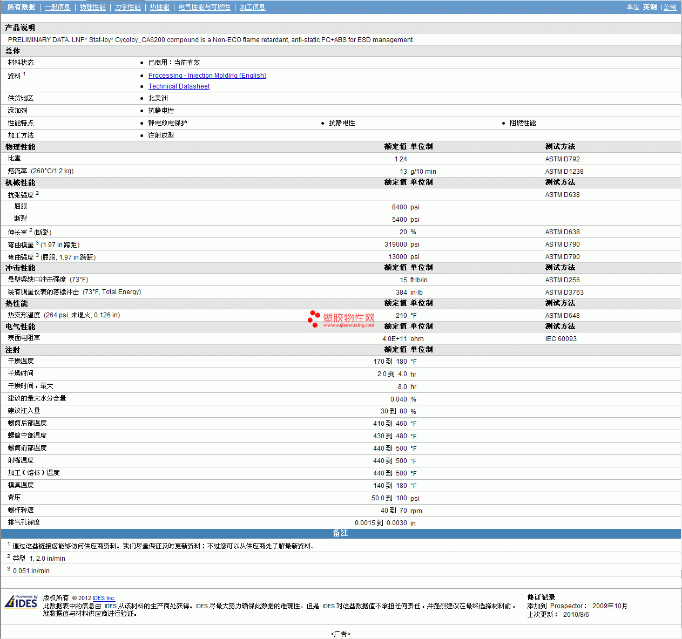The width and height of the screenshot is (682, 639).
Task: Select the ASTM D256 test method
Action: (563, 280)
